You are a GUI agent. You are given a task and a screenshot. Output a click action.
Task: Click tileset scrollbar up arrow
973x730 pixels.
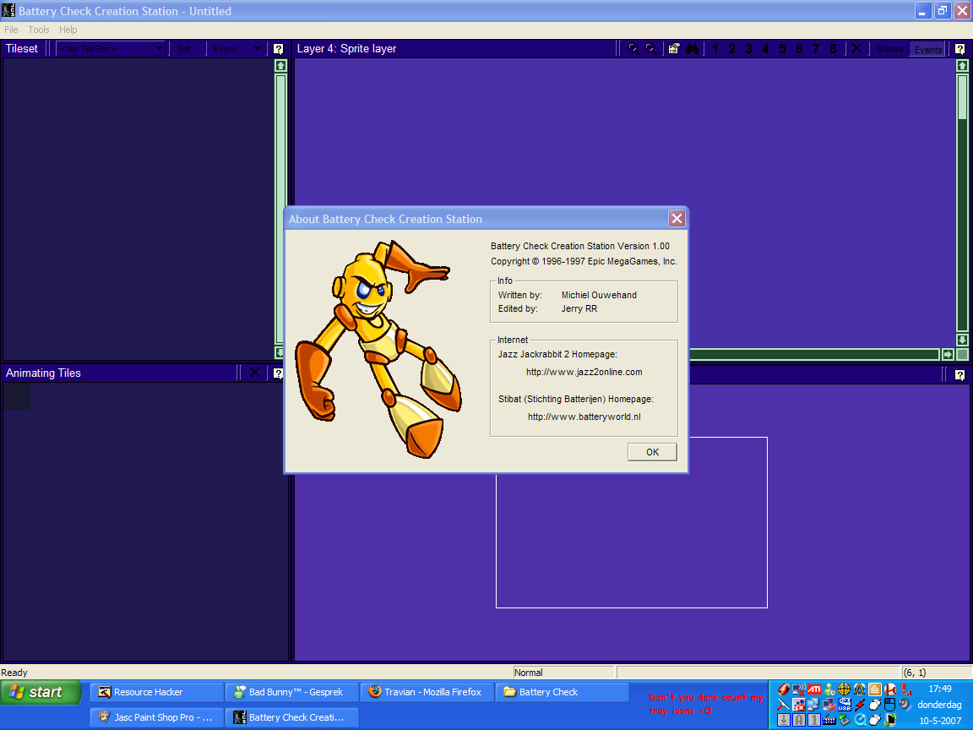[x=280, y=66]
